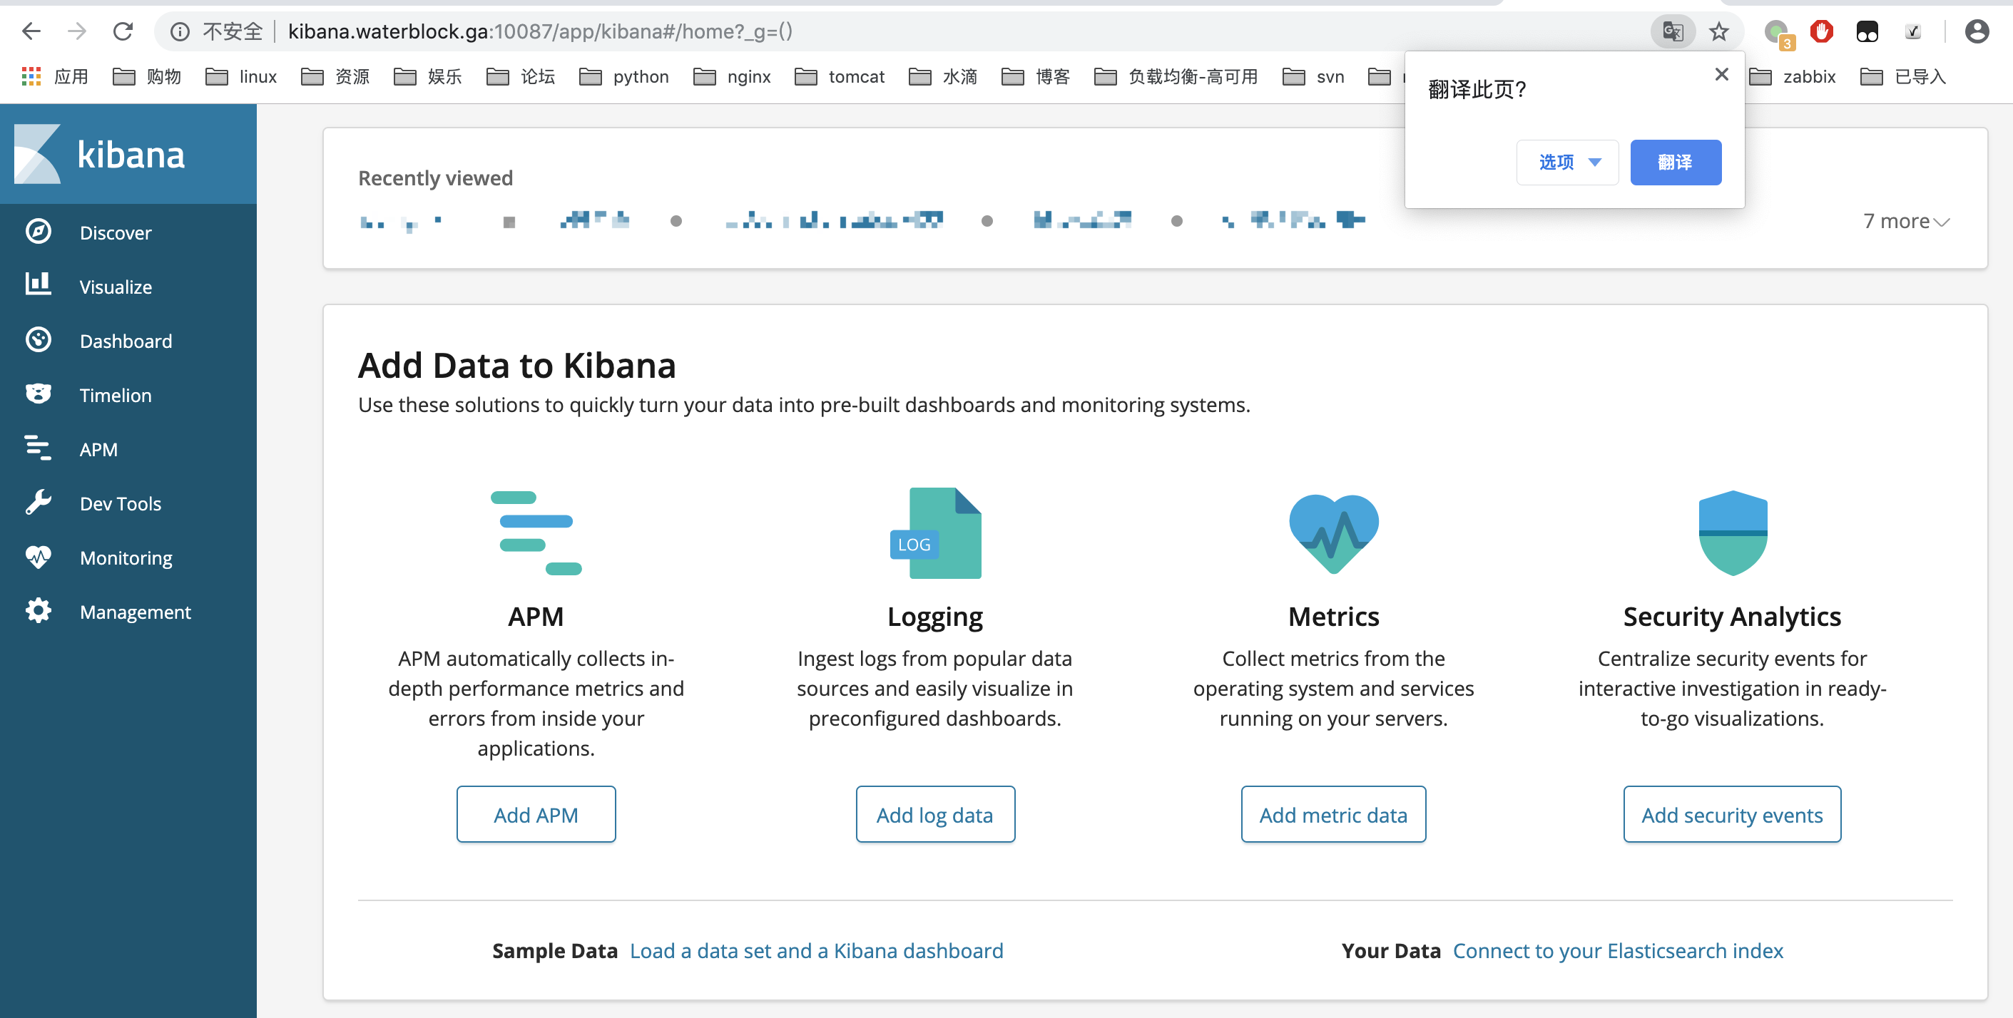Open Dashboard gauge icon in sidebar
The height and width of the screenshot is (1018, 2013).
click(38, 339)
